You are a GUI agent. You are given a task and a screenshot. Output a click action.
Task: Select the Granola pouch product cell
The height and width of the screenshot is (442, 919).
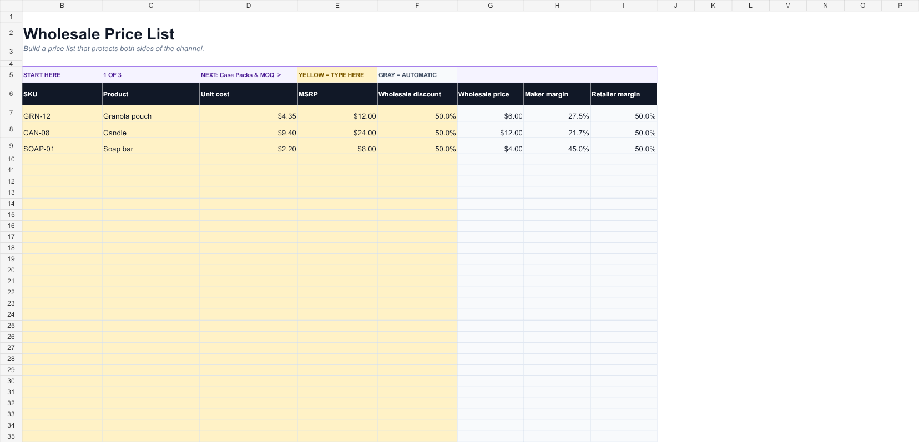click(x=151, y=113)
